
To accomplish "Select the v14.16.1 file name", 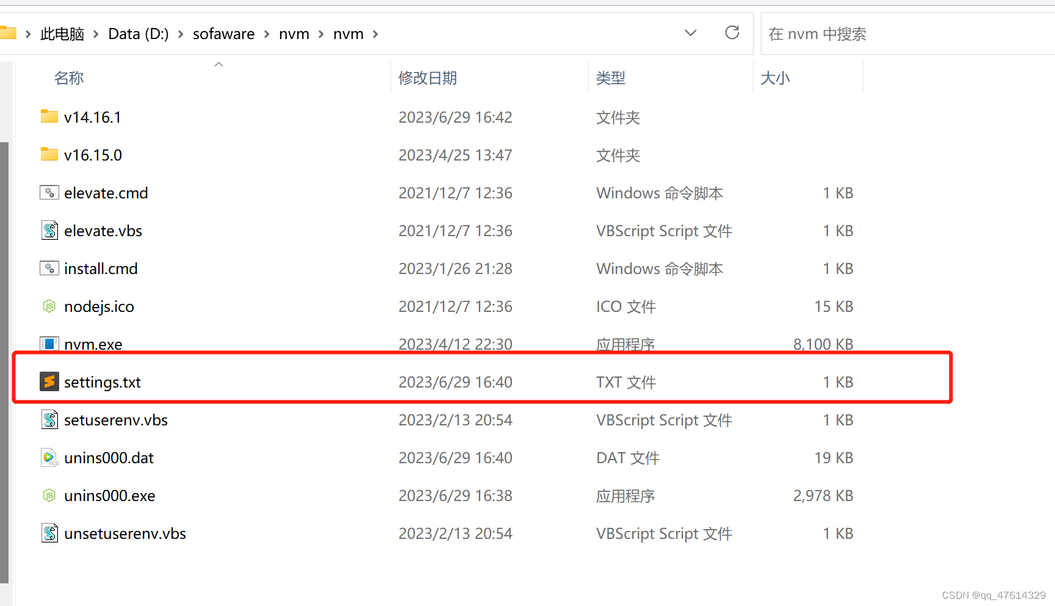I will 93,117.
